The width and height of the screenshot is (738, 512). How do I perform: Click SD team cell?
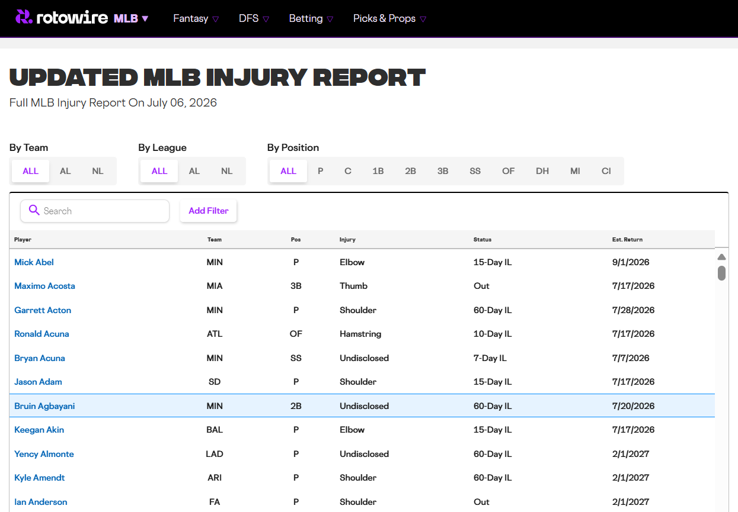(215, 382)
